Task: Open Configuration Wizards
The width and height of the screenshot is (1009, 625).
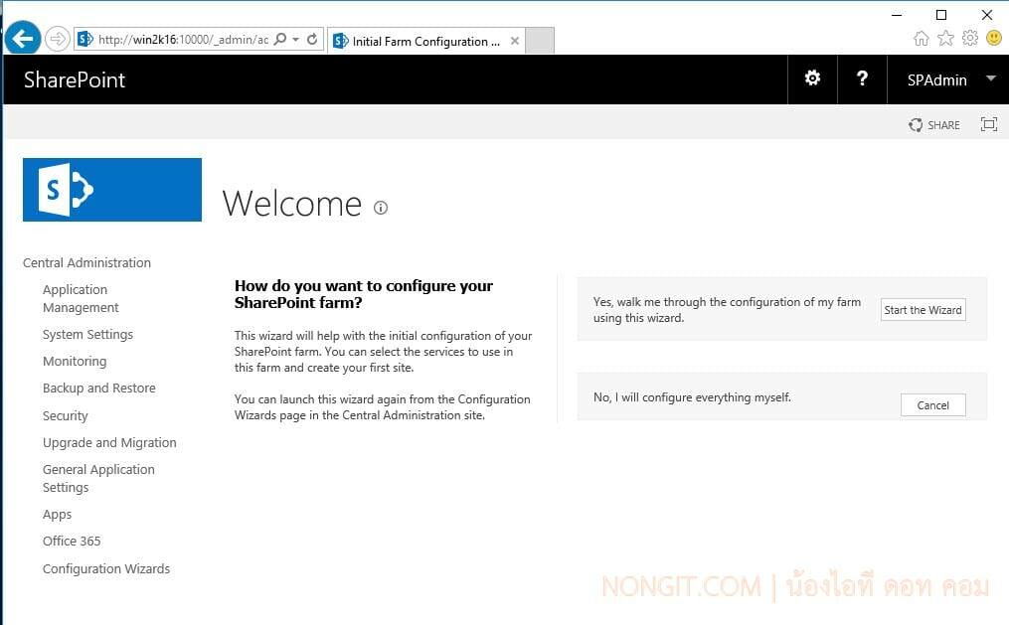Action: [x=106, y=569]
